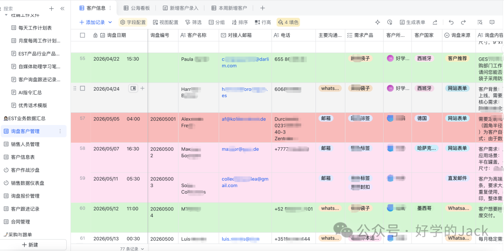Open more options on 客户信息 tab
Screen dimensions: 504x251
tap(110, 8)
